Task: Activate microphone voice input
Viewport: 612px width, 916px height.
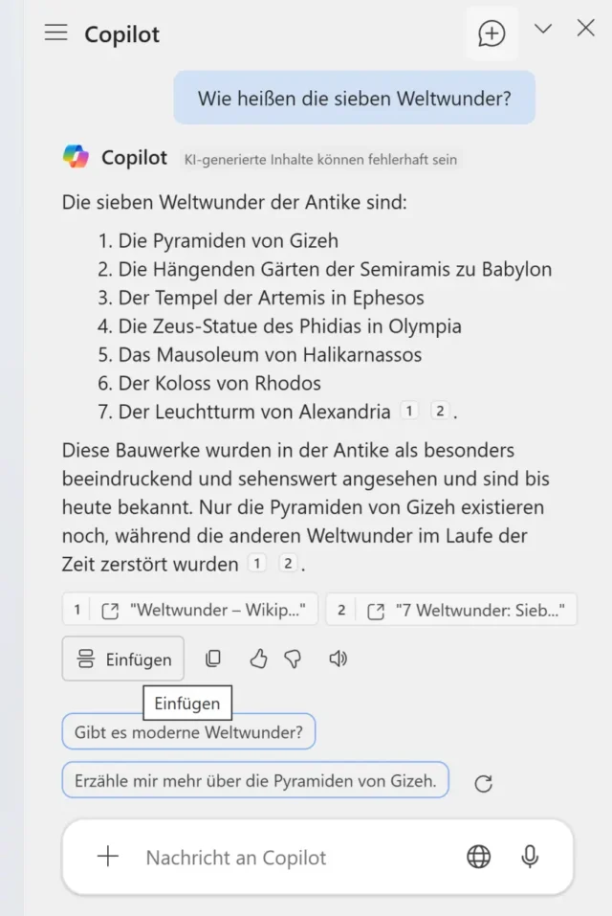Action: pyautogui.click(x=530, y=857)
